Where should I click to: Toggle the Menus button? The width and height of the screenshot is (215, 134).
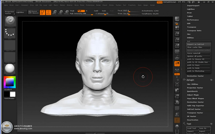tap(159, 2)
